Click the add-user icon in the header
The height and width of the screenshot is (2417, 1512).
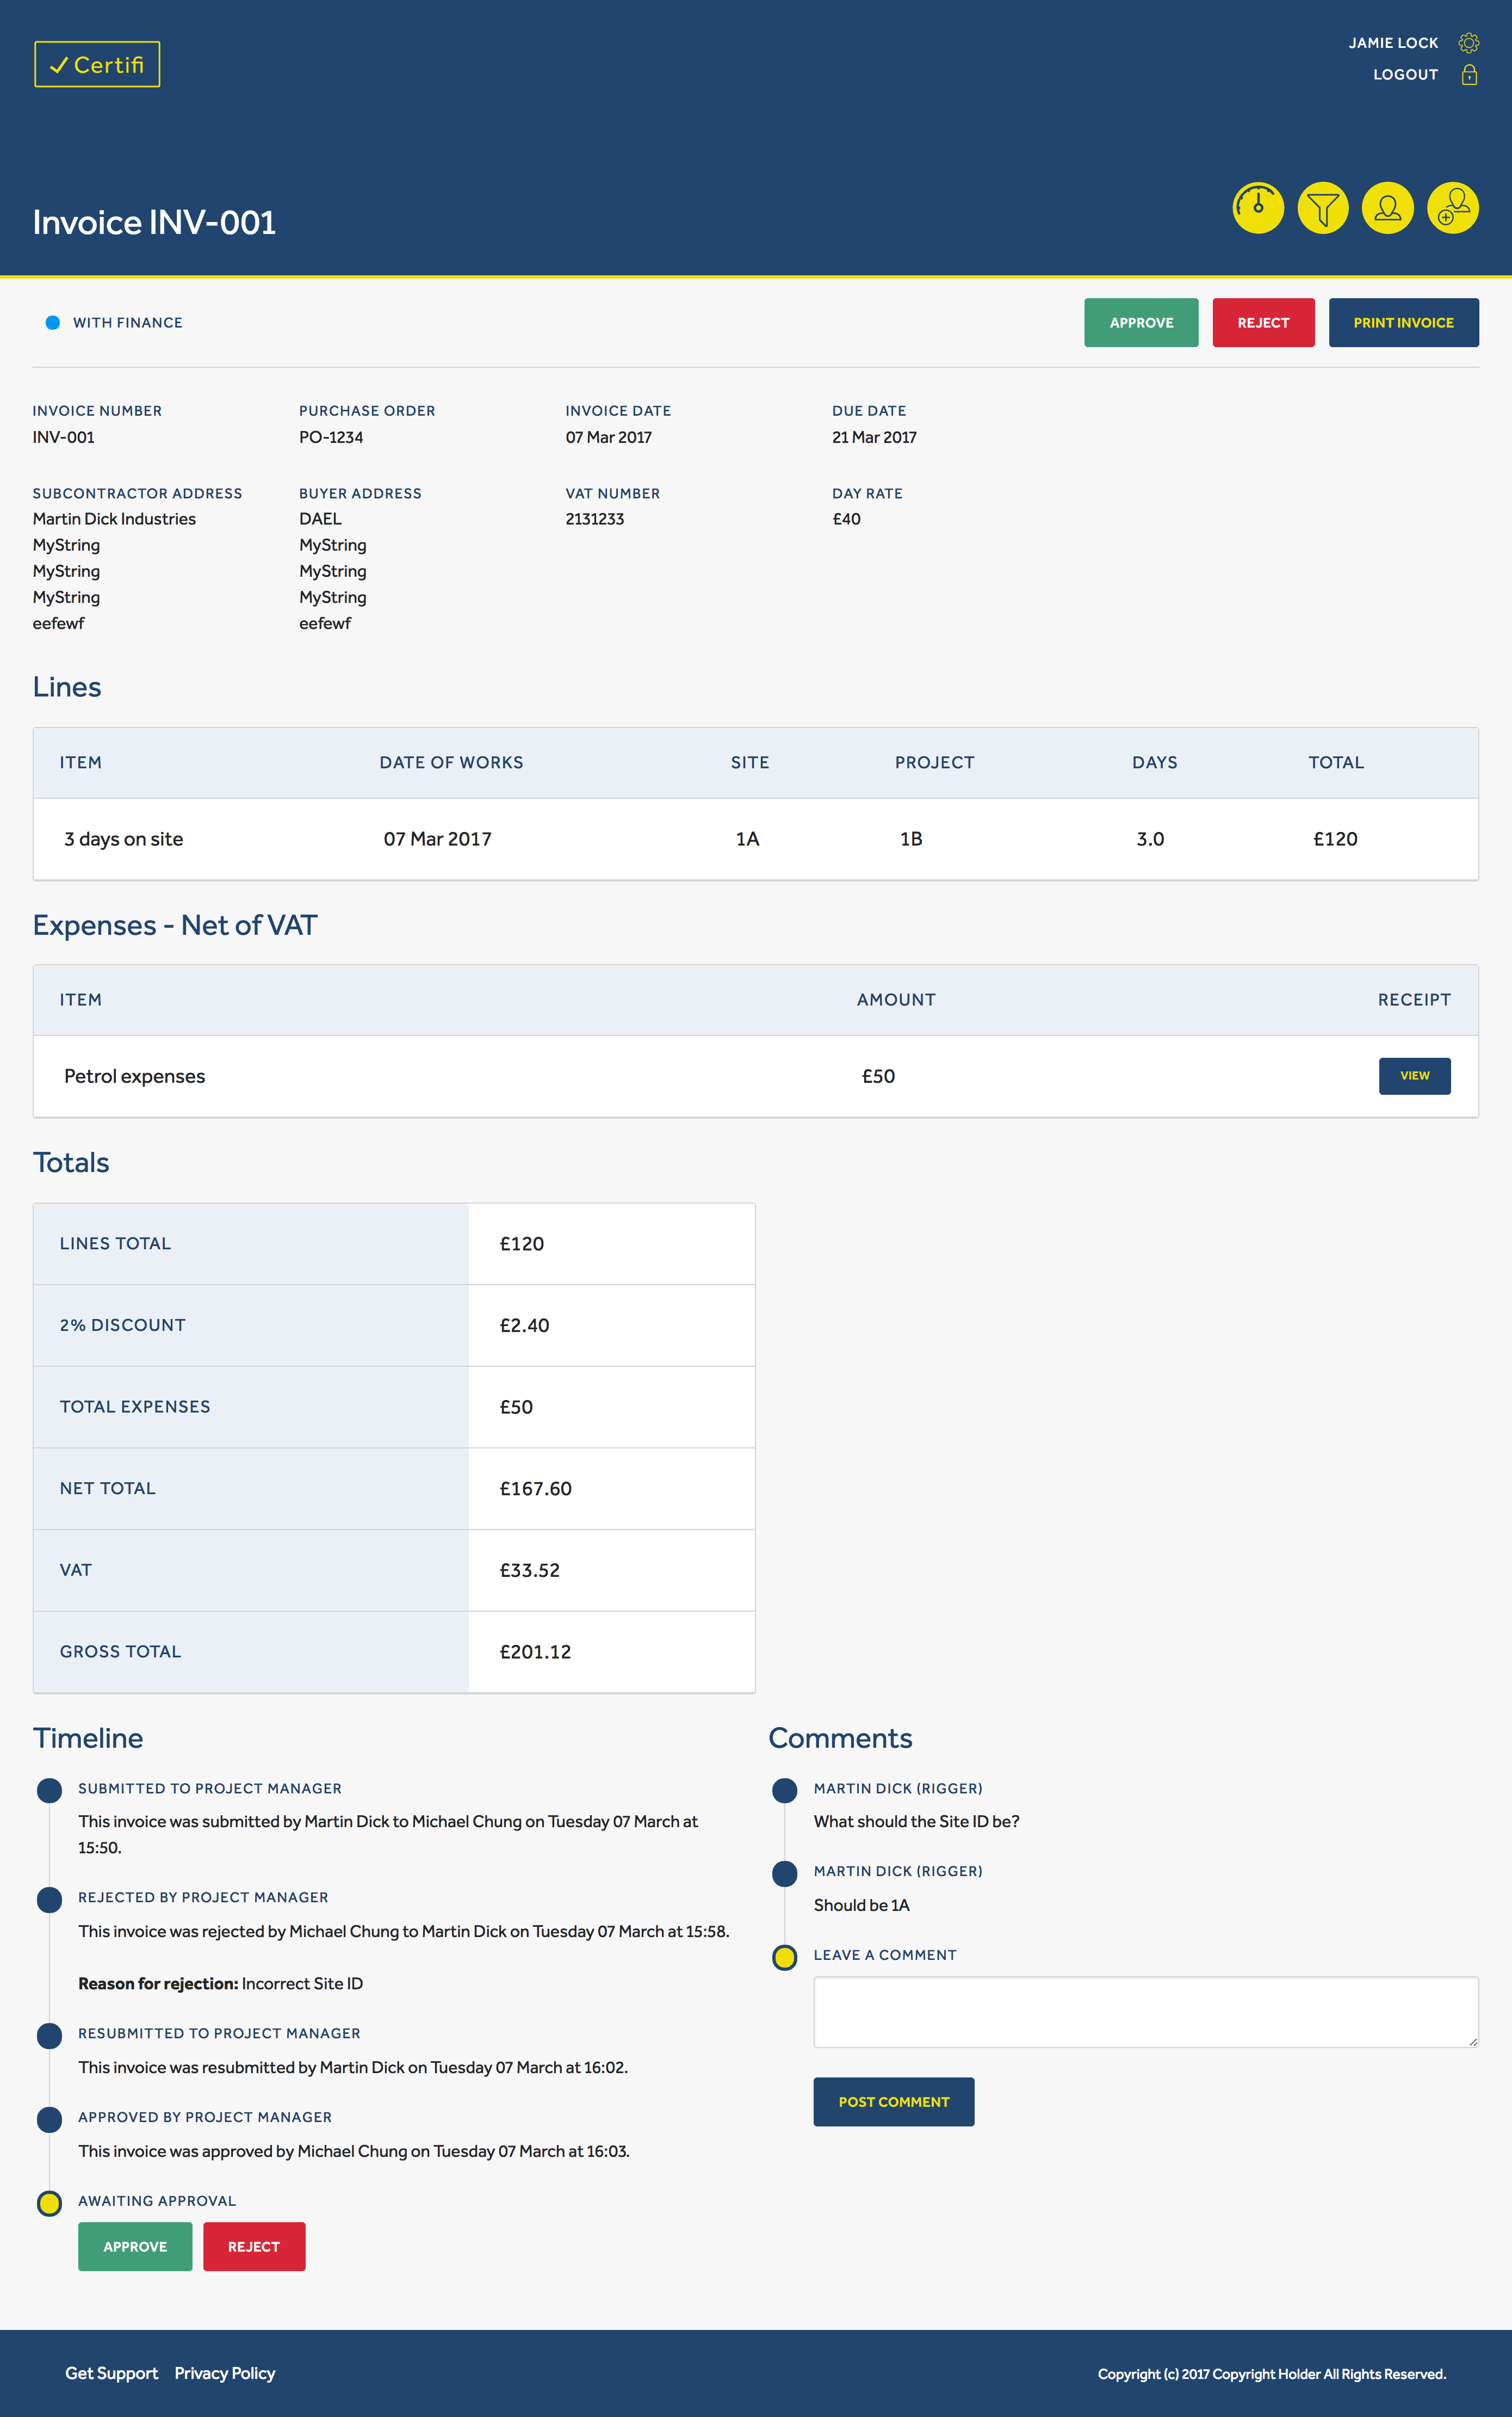pos(1453,208)
